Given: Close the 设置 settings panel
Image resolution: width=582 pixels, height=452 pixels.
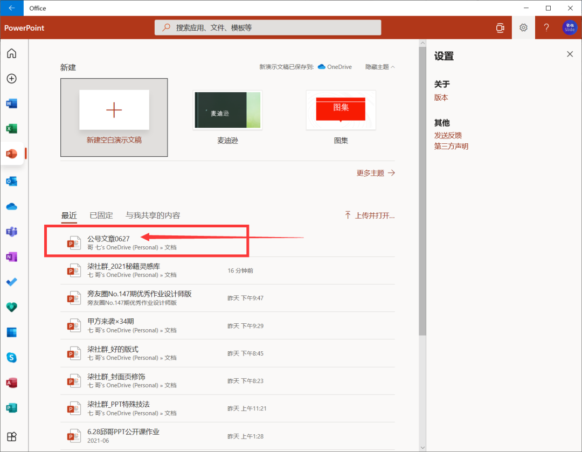Looking at the screenshot, I should click(x=570, y=54).
